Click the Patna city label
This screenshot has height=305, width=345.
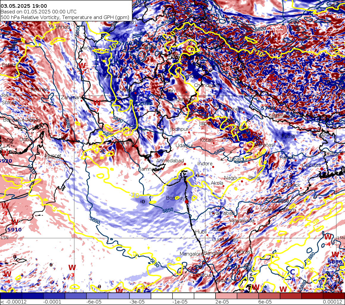click(x=288, y=136)
